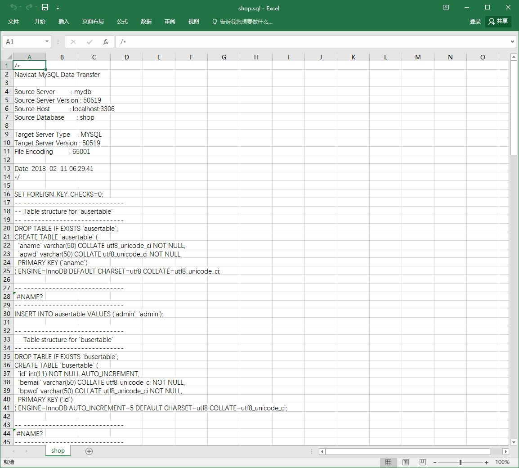This screenshot has width=519, height=468.
Task: Click the vertical scrollbar thumb
Action: 514,108
